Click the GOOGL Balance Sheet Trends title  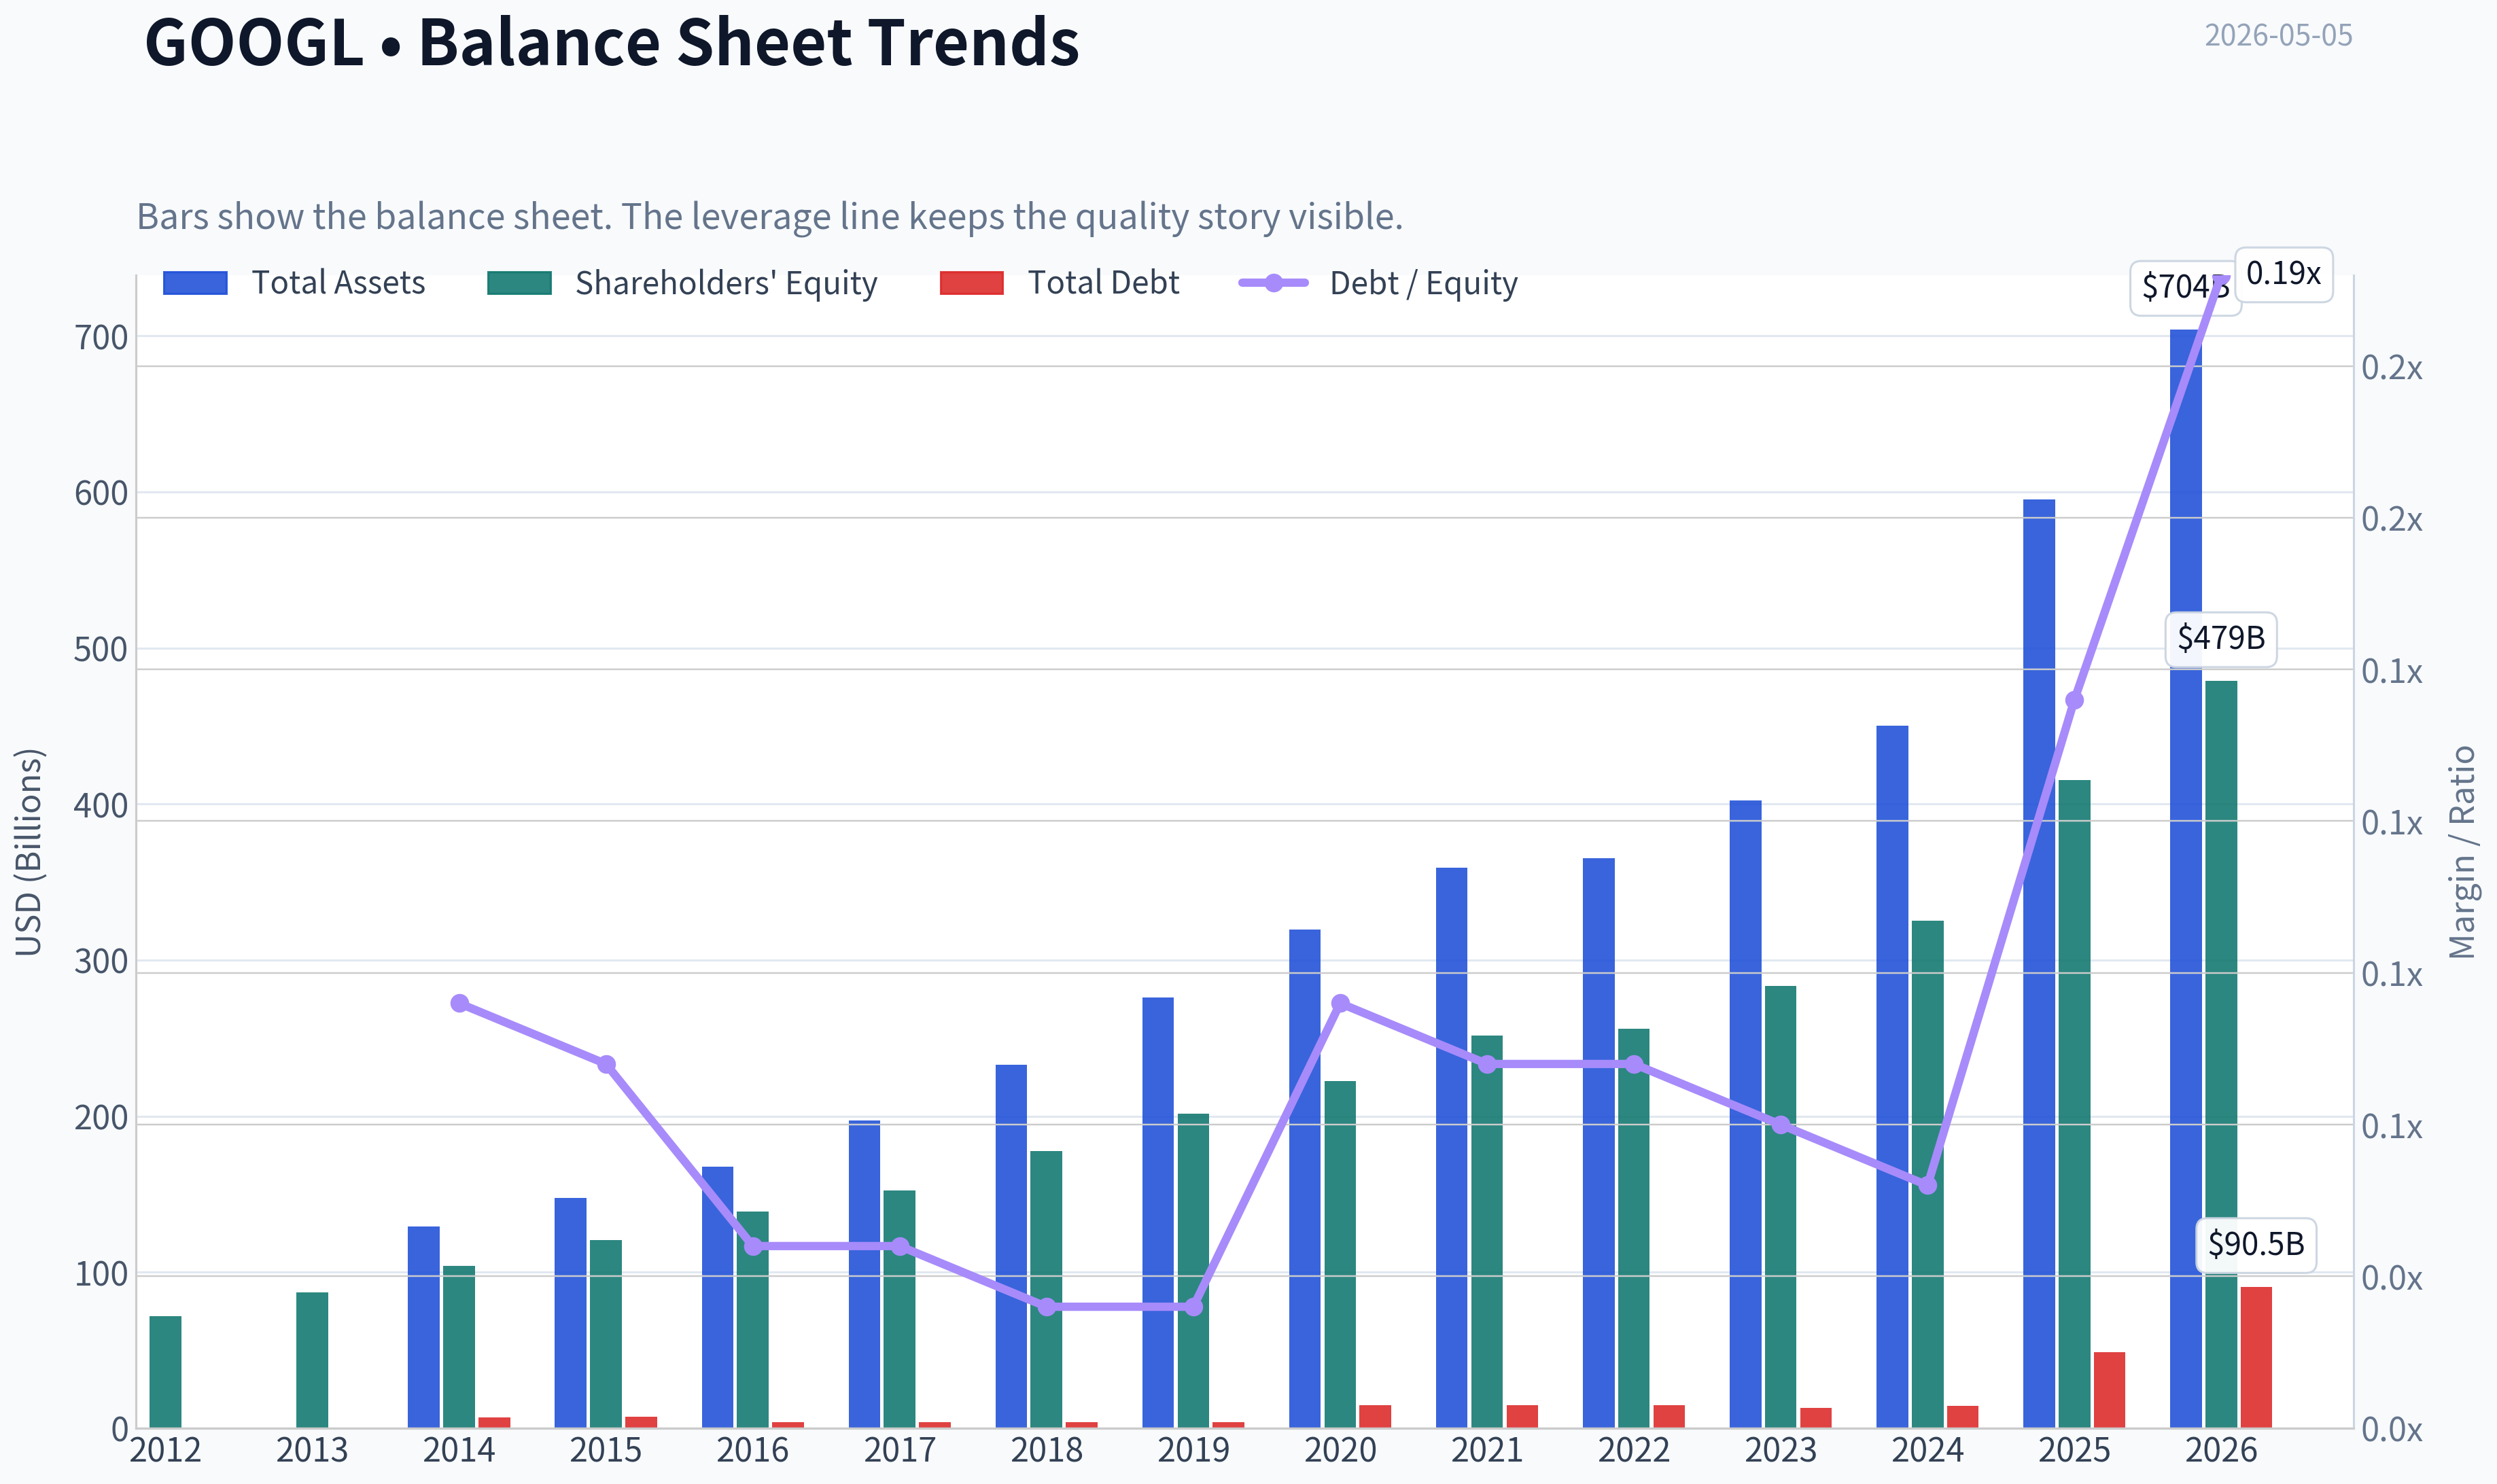pos(612,42)
